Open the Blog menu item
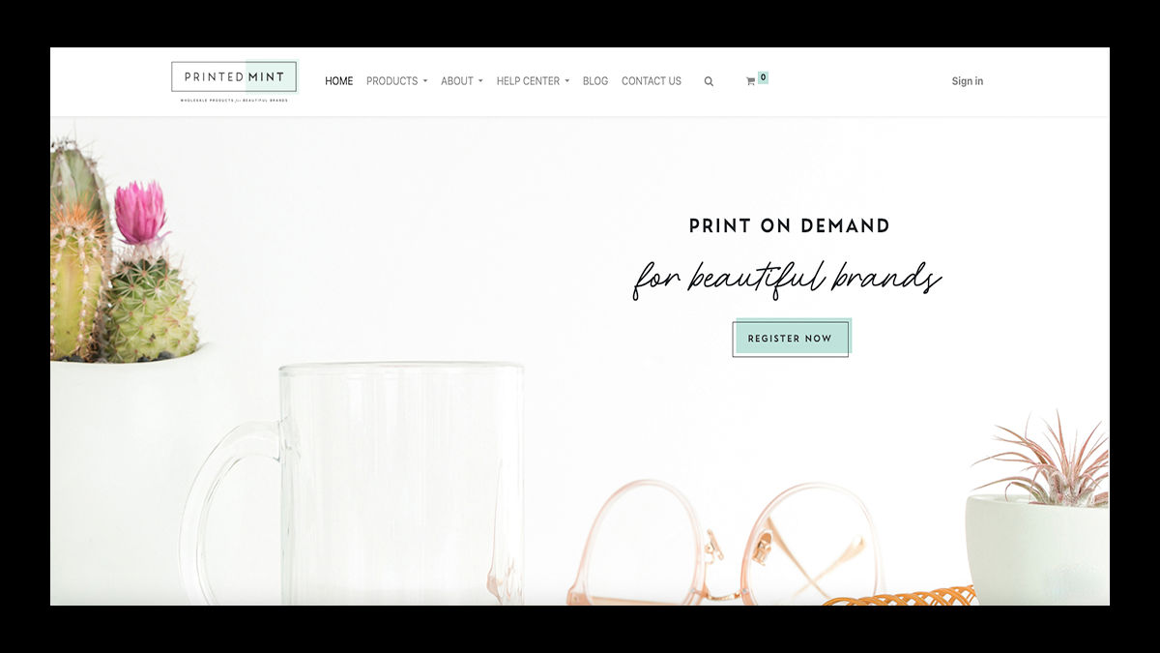This screenshot has width=1160, height=653. point(595,81)
